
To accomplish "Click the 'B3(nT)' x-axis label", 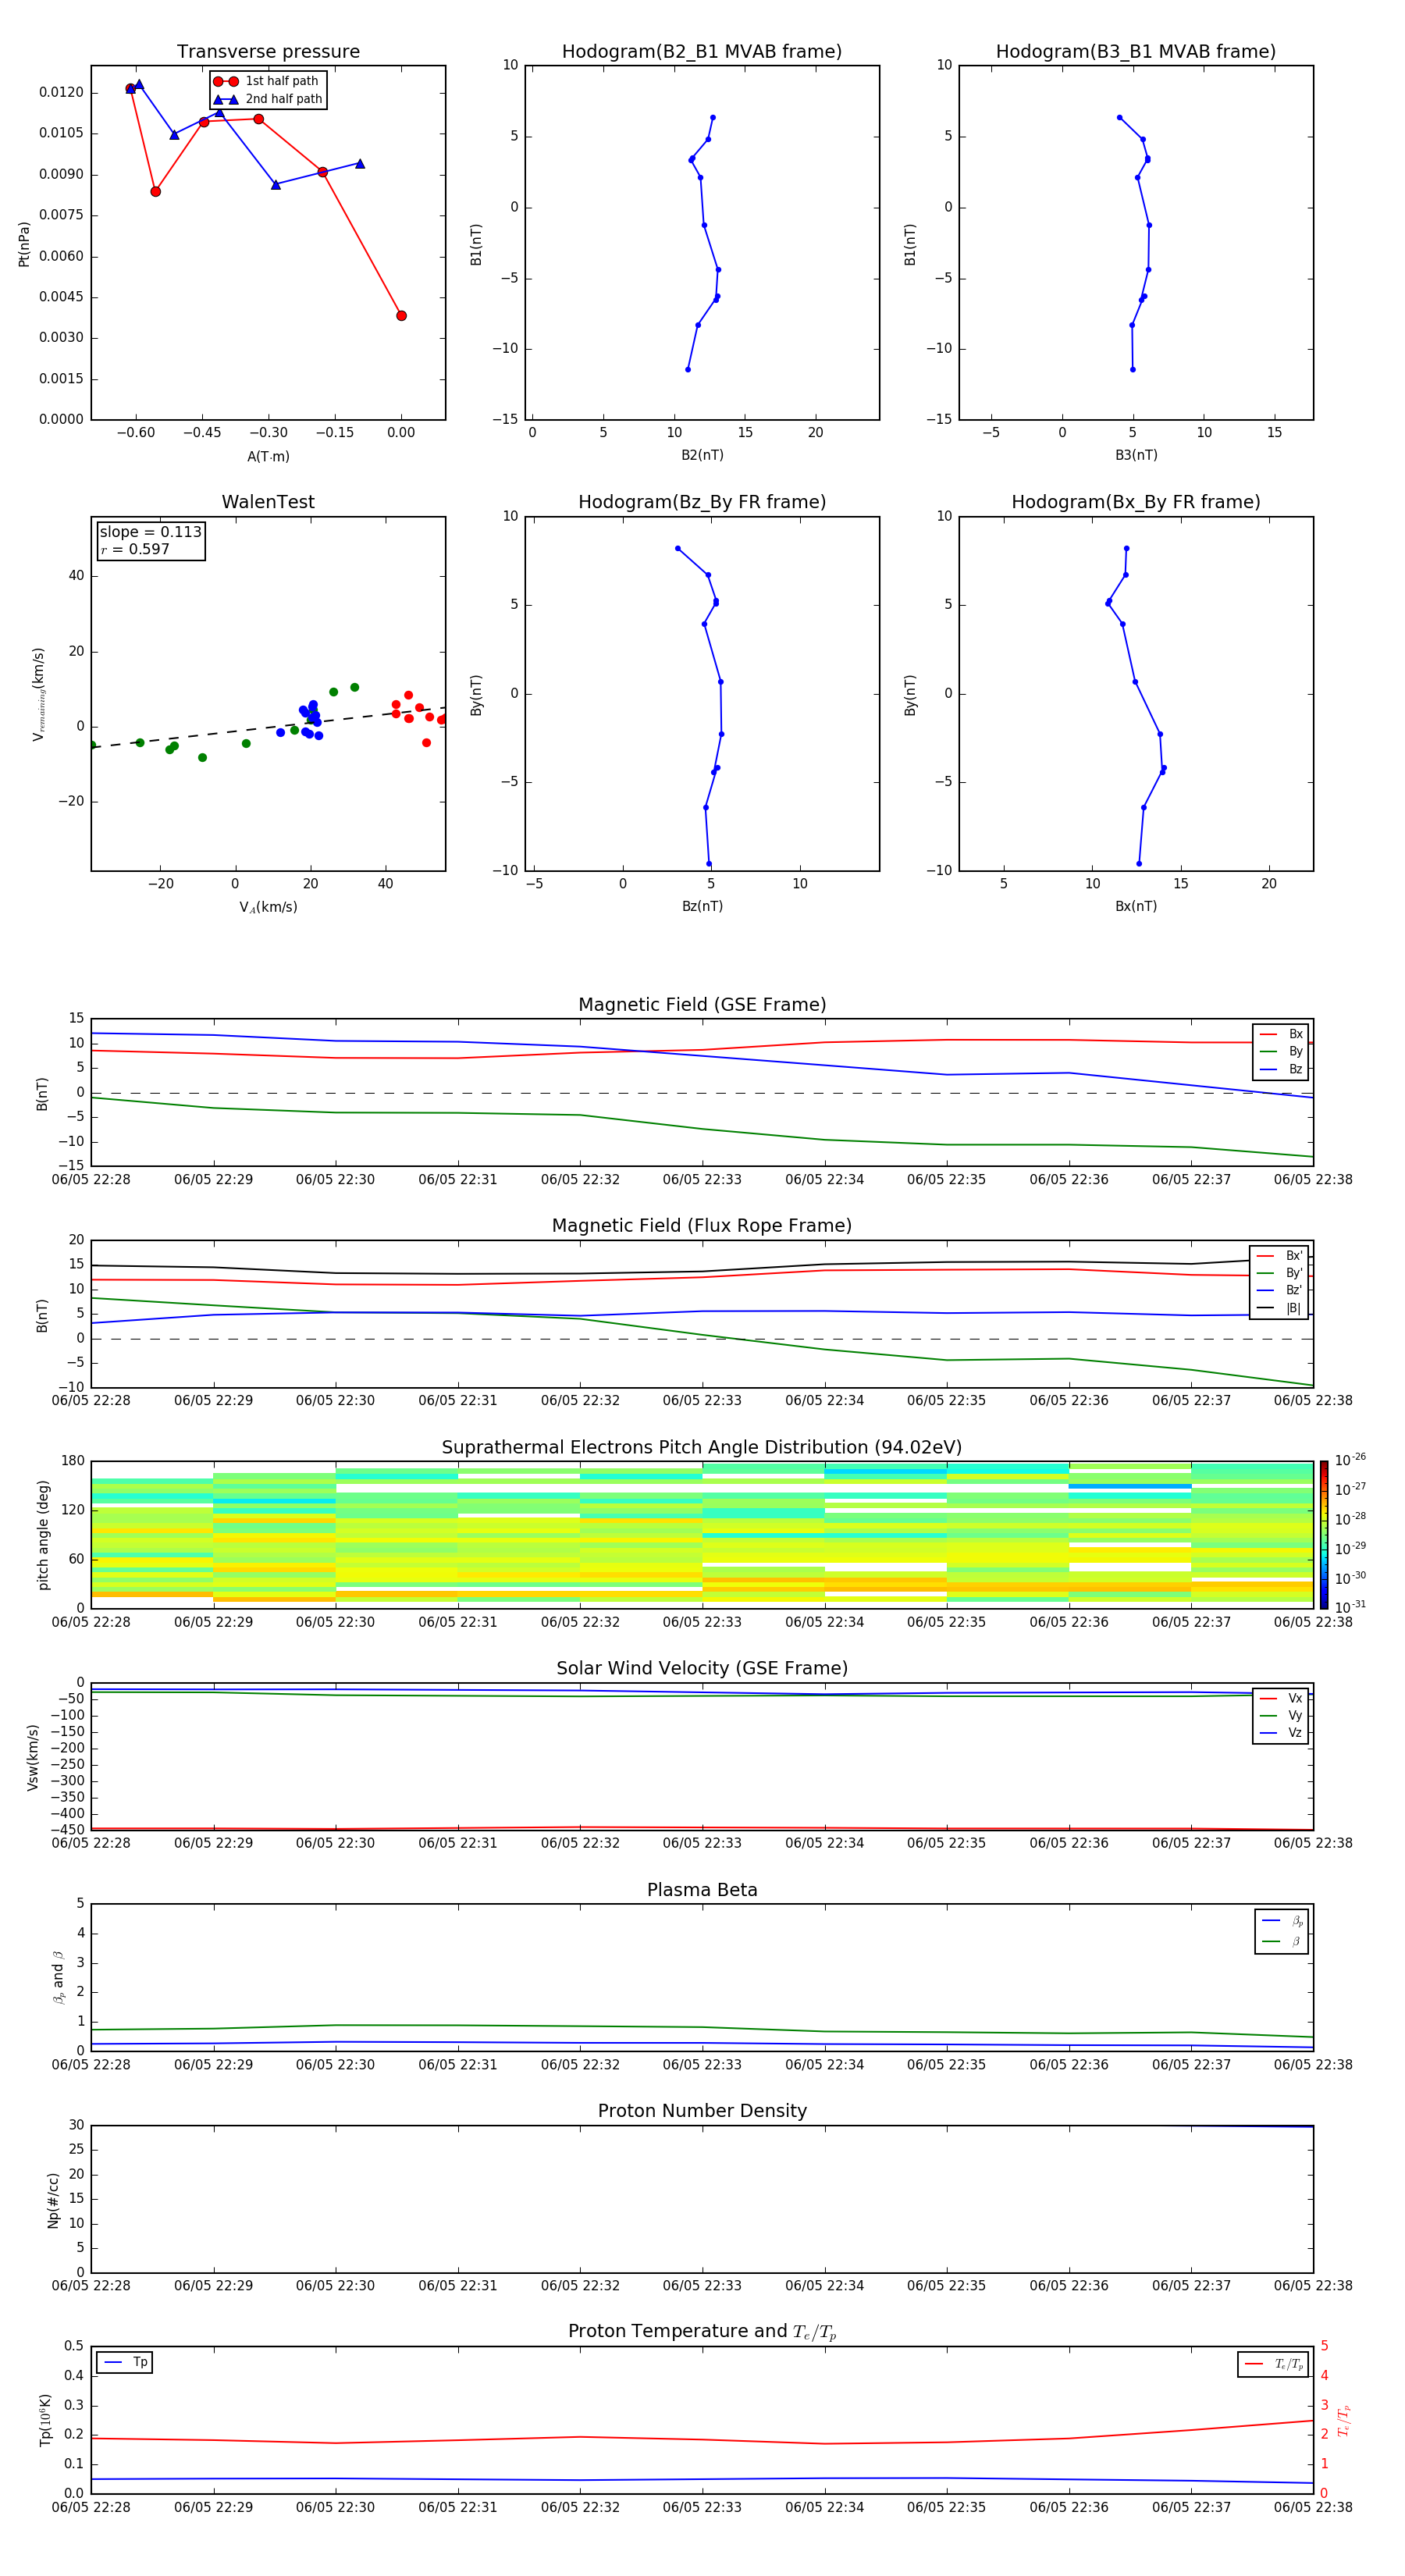I will tap(1136, 455).
